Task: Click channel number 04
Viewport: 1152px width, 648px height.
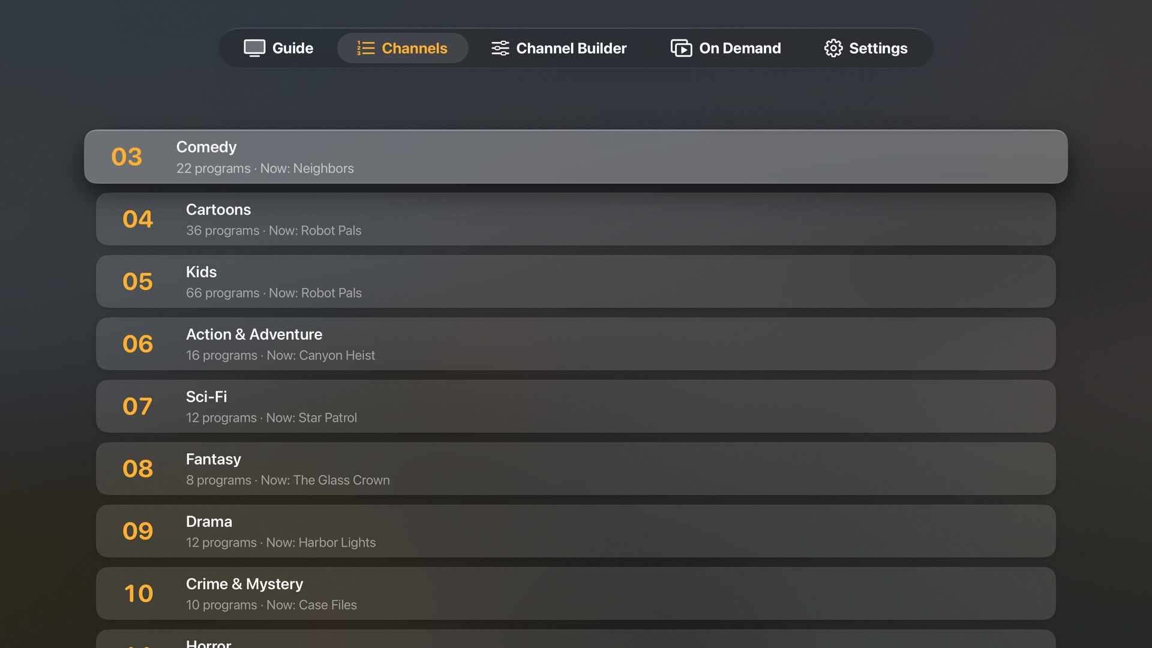Action: (138, 219)
